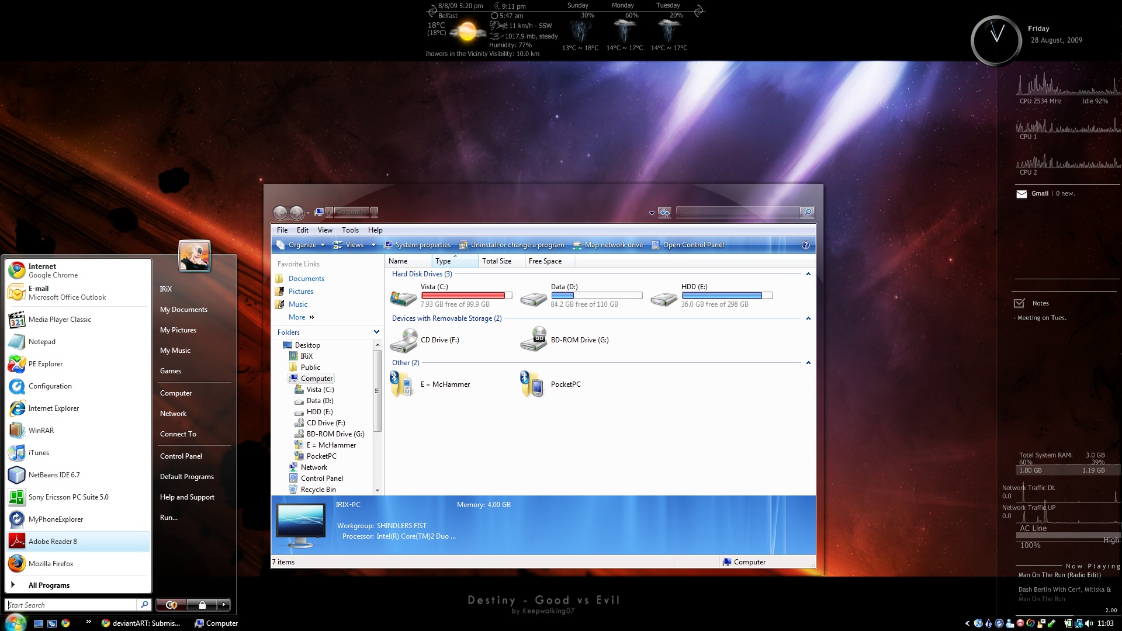Open shutdown options arrow in Start menu
This screenshot has height=631, width=1122.
point(224,605)
